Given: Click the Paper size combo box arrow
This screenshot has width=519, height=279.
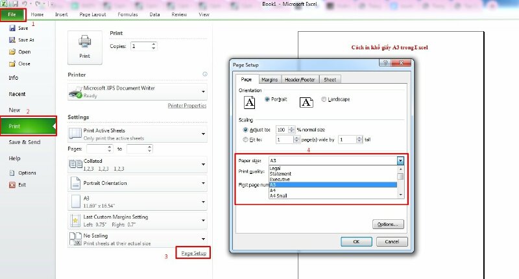Looking at the screenshot, I should coord(400,160).
